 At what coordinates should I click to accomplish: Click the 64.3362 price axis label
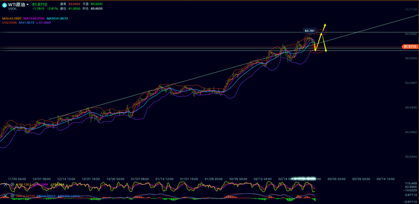click(411, 34)
